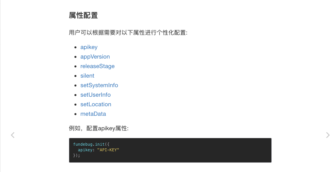Open the apikey property link

pos(89,47)
